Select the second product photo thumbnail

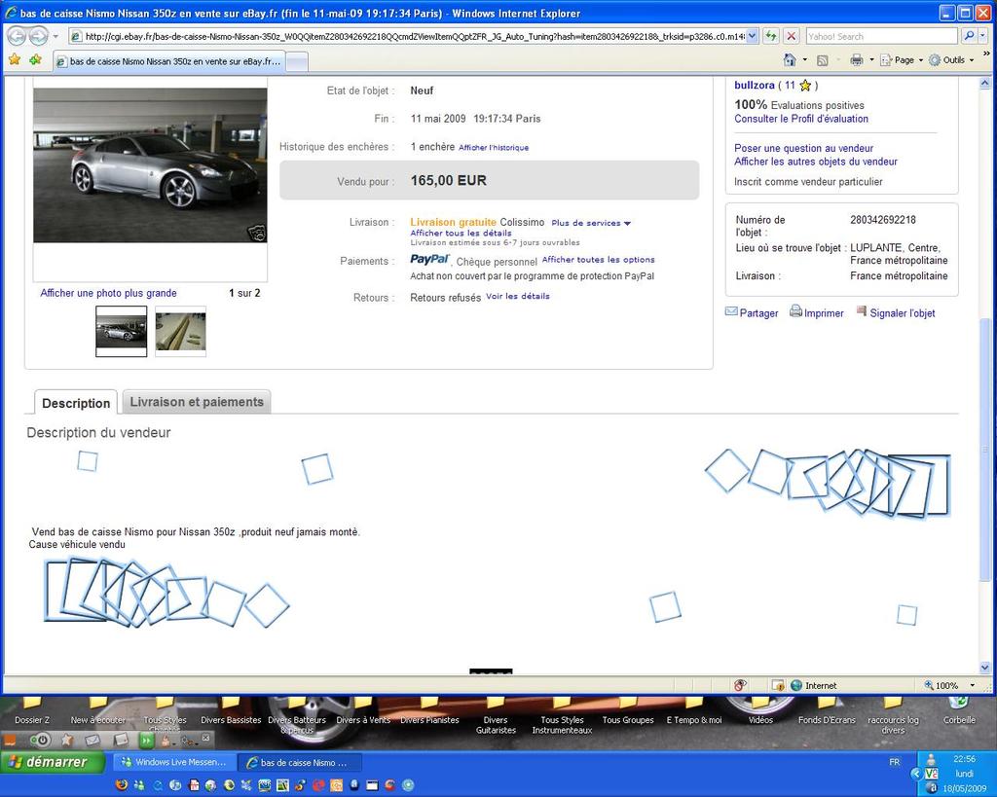coord(180,331)
